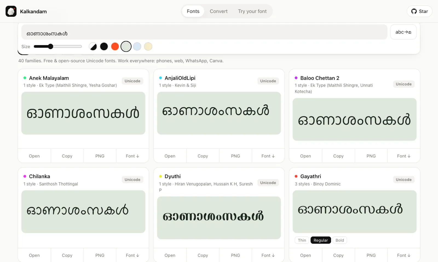The image size is (438, 262).
Task: Download the Baloo Chettan 2 font file
Action: click(404, 156)
